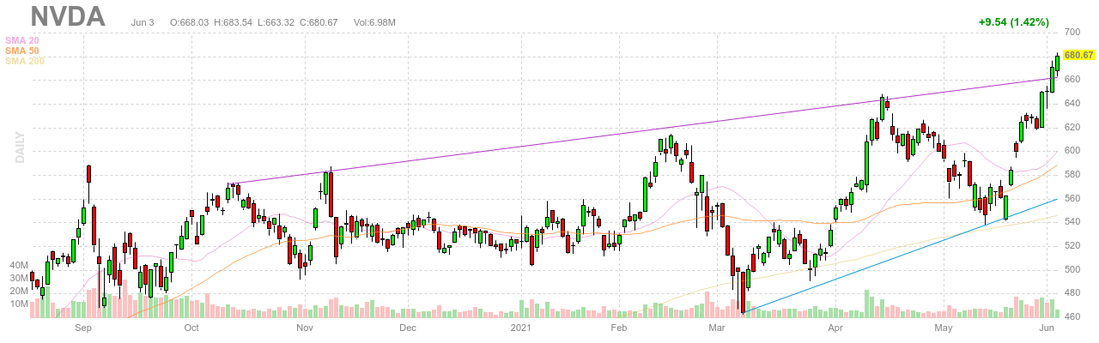Image resolution: width=1099 pixels, height=343 pixels.
Task: Click the high price H:683.54
Action: tap(234, 21)
